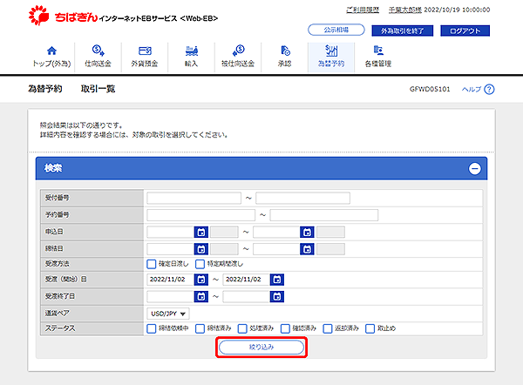This screenshot has height=385, width=523.
Task: Check the 確定日渡し checkbox
Action: pos(152,264)
